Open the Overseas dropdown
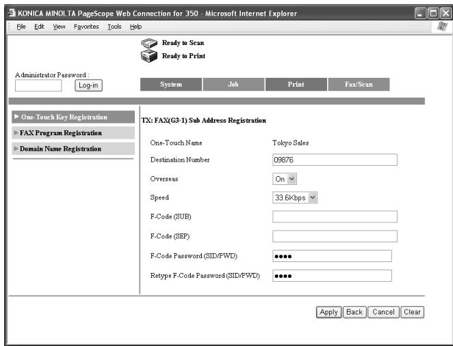The height and width of the screenshot is (346, 453). [285, 179]
